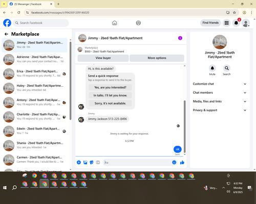The height and width of the screenshot is (204, 256).
Task: View site information icon in address bar
Action: click(x=27, y=13)
